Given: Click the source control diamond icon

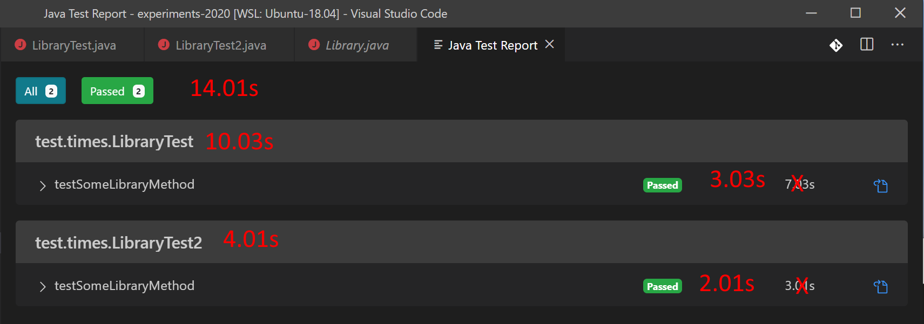Looking at the screenshot, I should [x=836, y=45].
